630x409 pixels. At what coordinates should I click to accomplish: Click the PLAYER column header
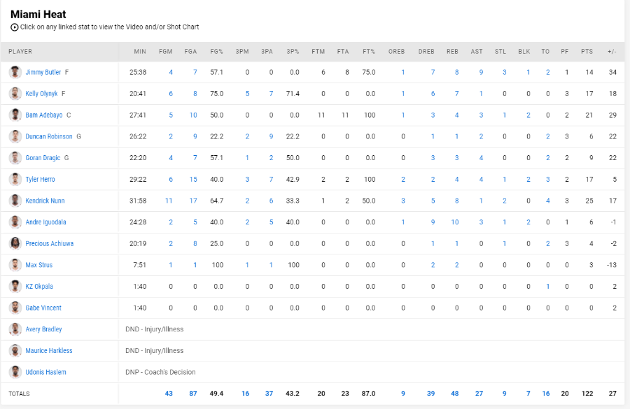tap(20, 51)
